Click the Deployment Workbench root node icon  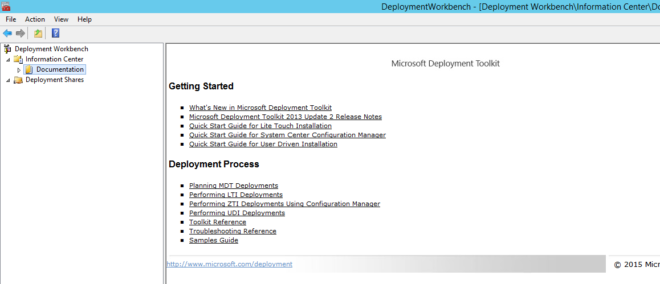point(7,49)
